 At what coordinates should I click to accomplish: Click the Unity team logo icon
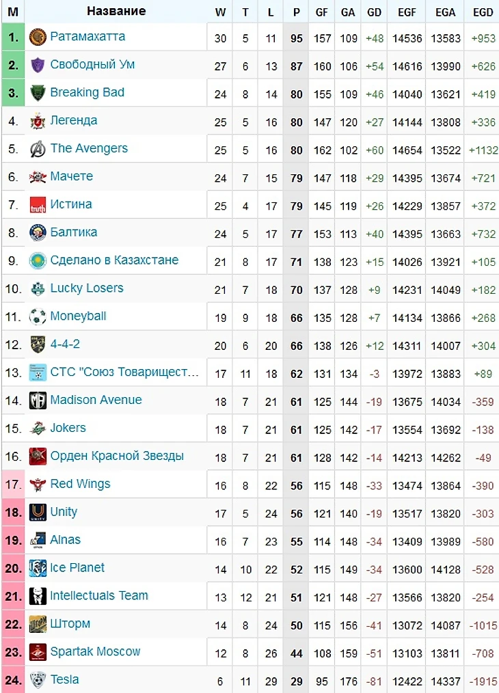point(38,513)
